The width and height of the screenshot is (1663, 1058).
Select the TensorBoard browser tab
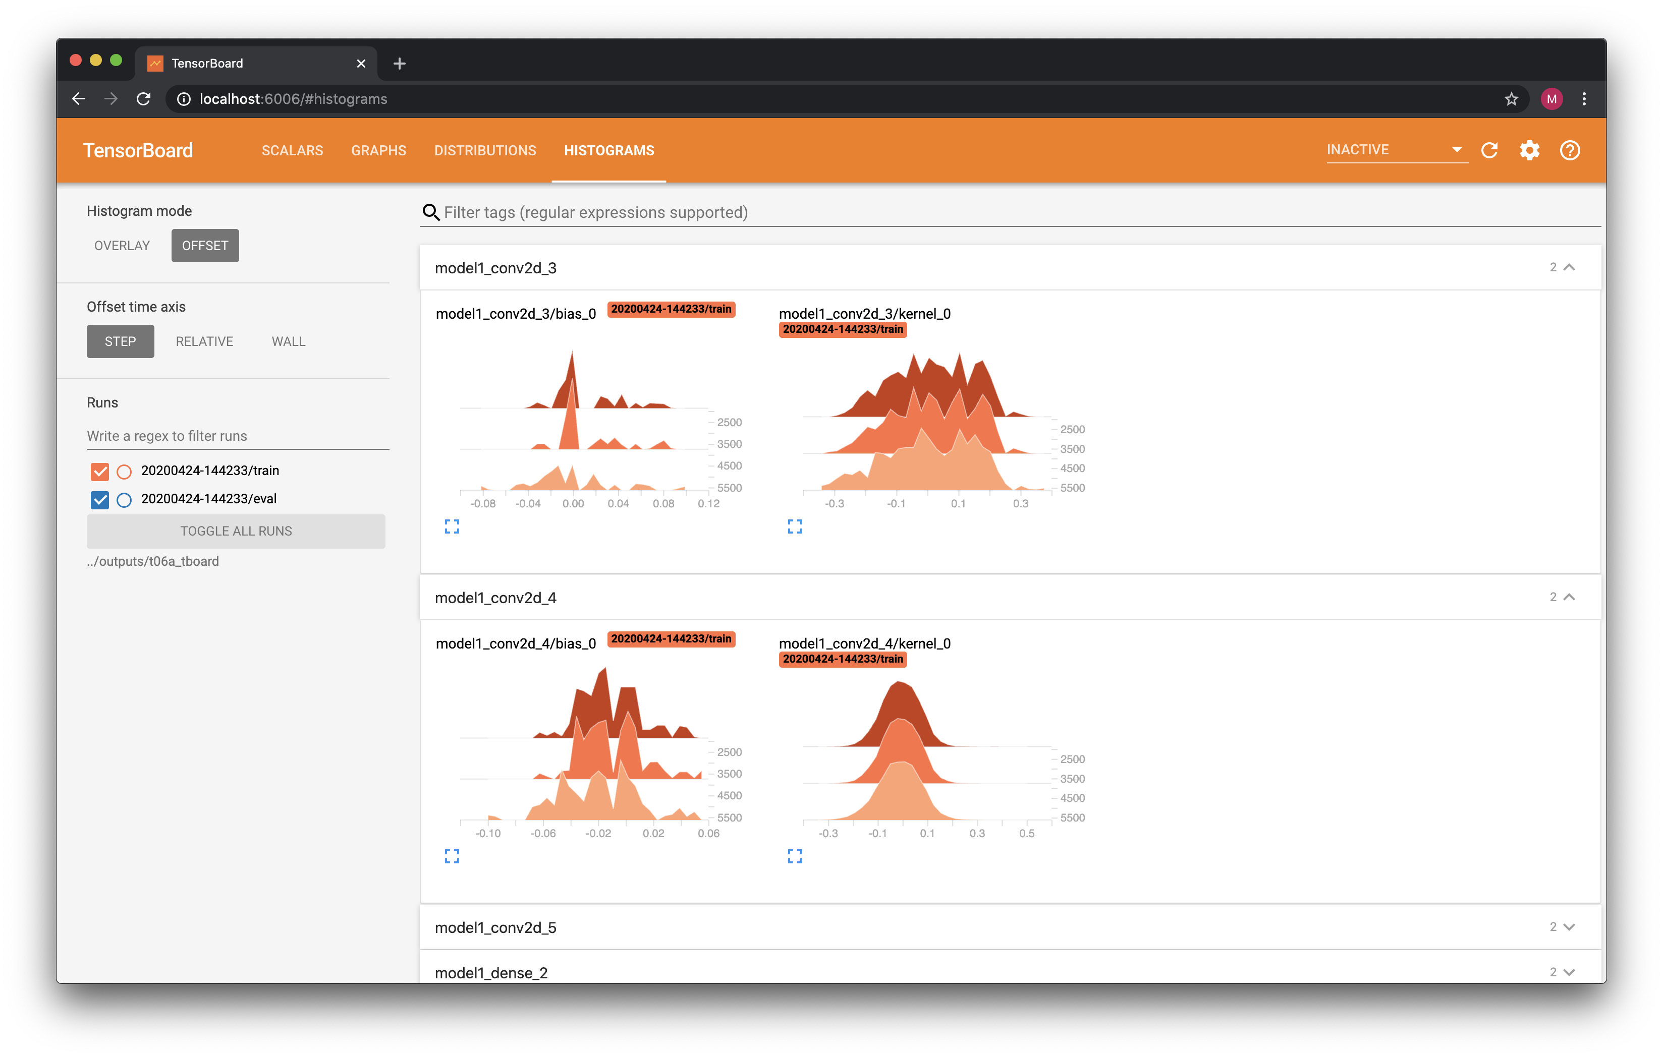click(255, 64)
